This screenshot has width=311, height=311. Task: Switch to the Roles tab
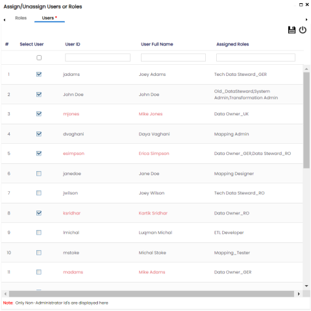(x=21, y=18)
